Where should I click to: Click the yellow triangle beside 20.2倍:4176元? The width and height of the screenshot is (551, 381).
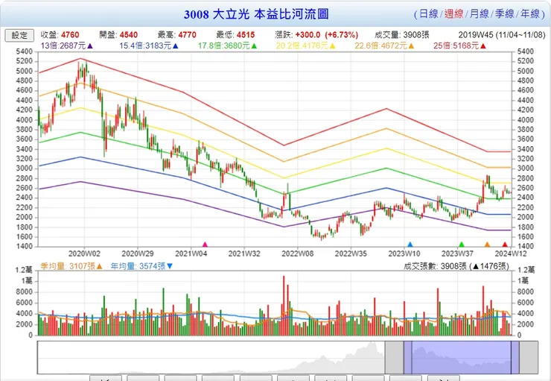tap(332, 45)
